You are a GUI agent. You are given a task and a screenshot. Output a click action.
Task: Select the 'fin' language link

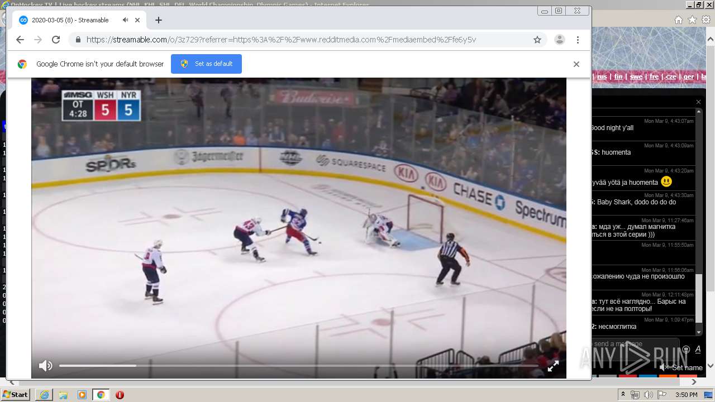pos(618,76)
